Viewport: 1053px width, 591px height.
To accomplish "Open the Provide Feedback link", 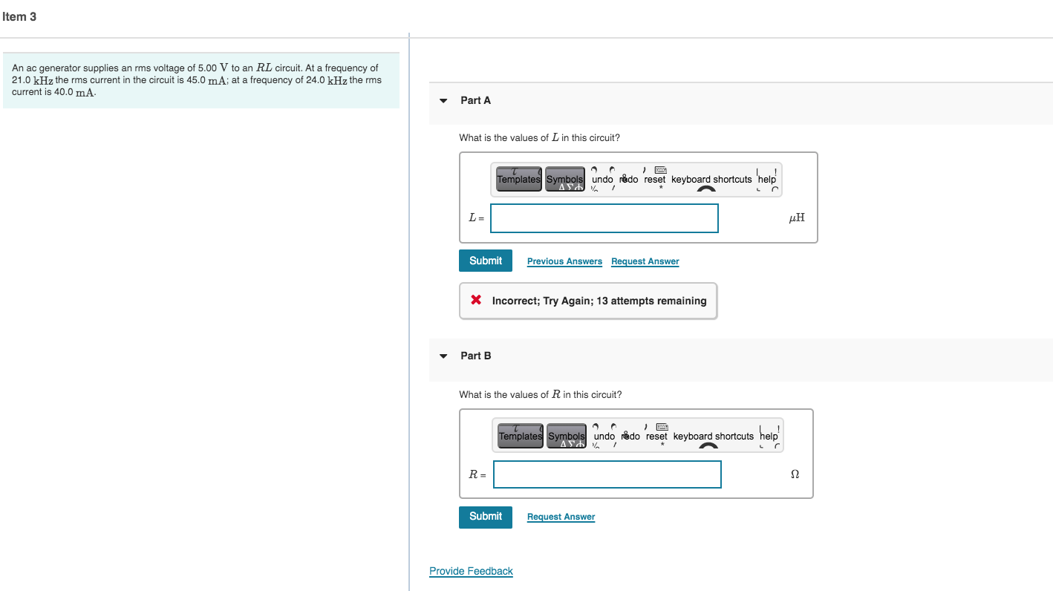I will click(471, 571).
